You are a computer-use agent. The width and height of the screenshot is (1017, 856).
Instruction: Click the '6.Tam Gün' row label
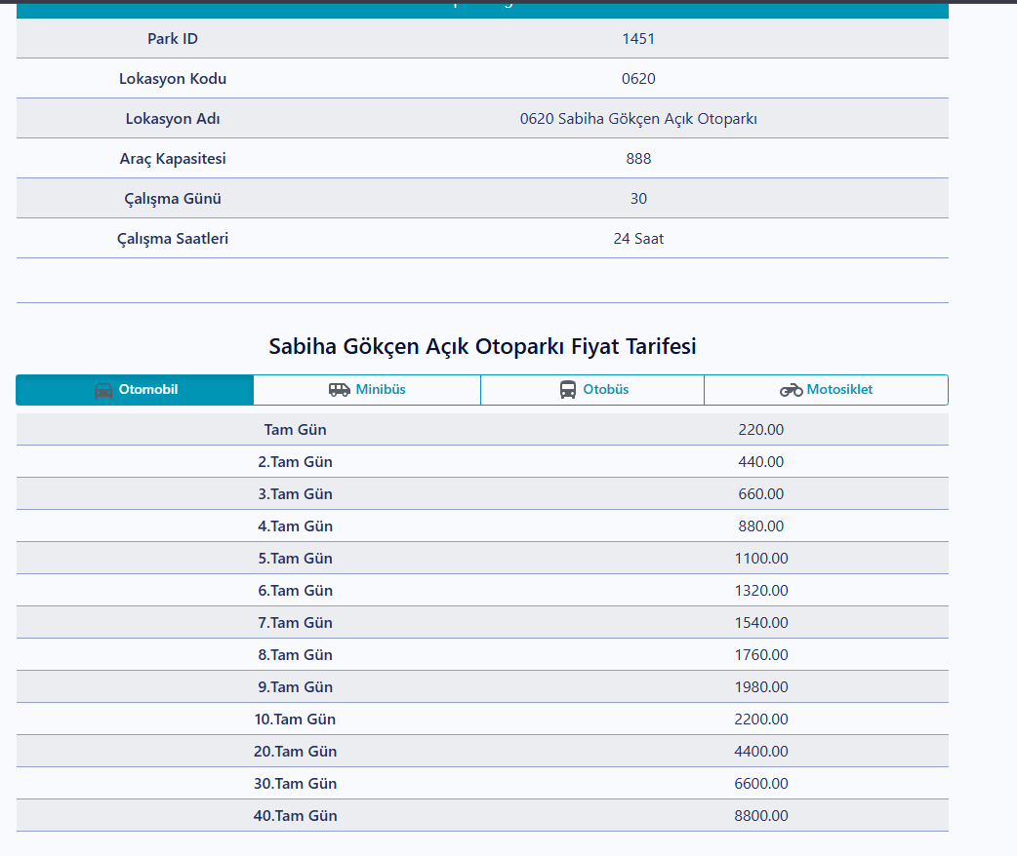295,591
